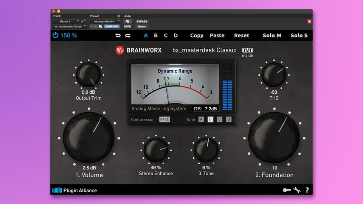The height and width of the screenshot is (204, 363).
Task: Select Tone filter B
Action: 210,119
